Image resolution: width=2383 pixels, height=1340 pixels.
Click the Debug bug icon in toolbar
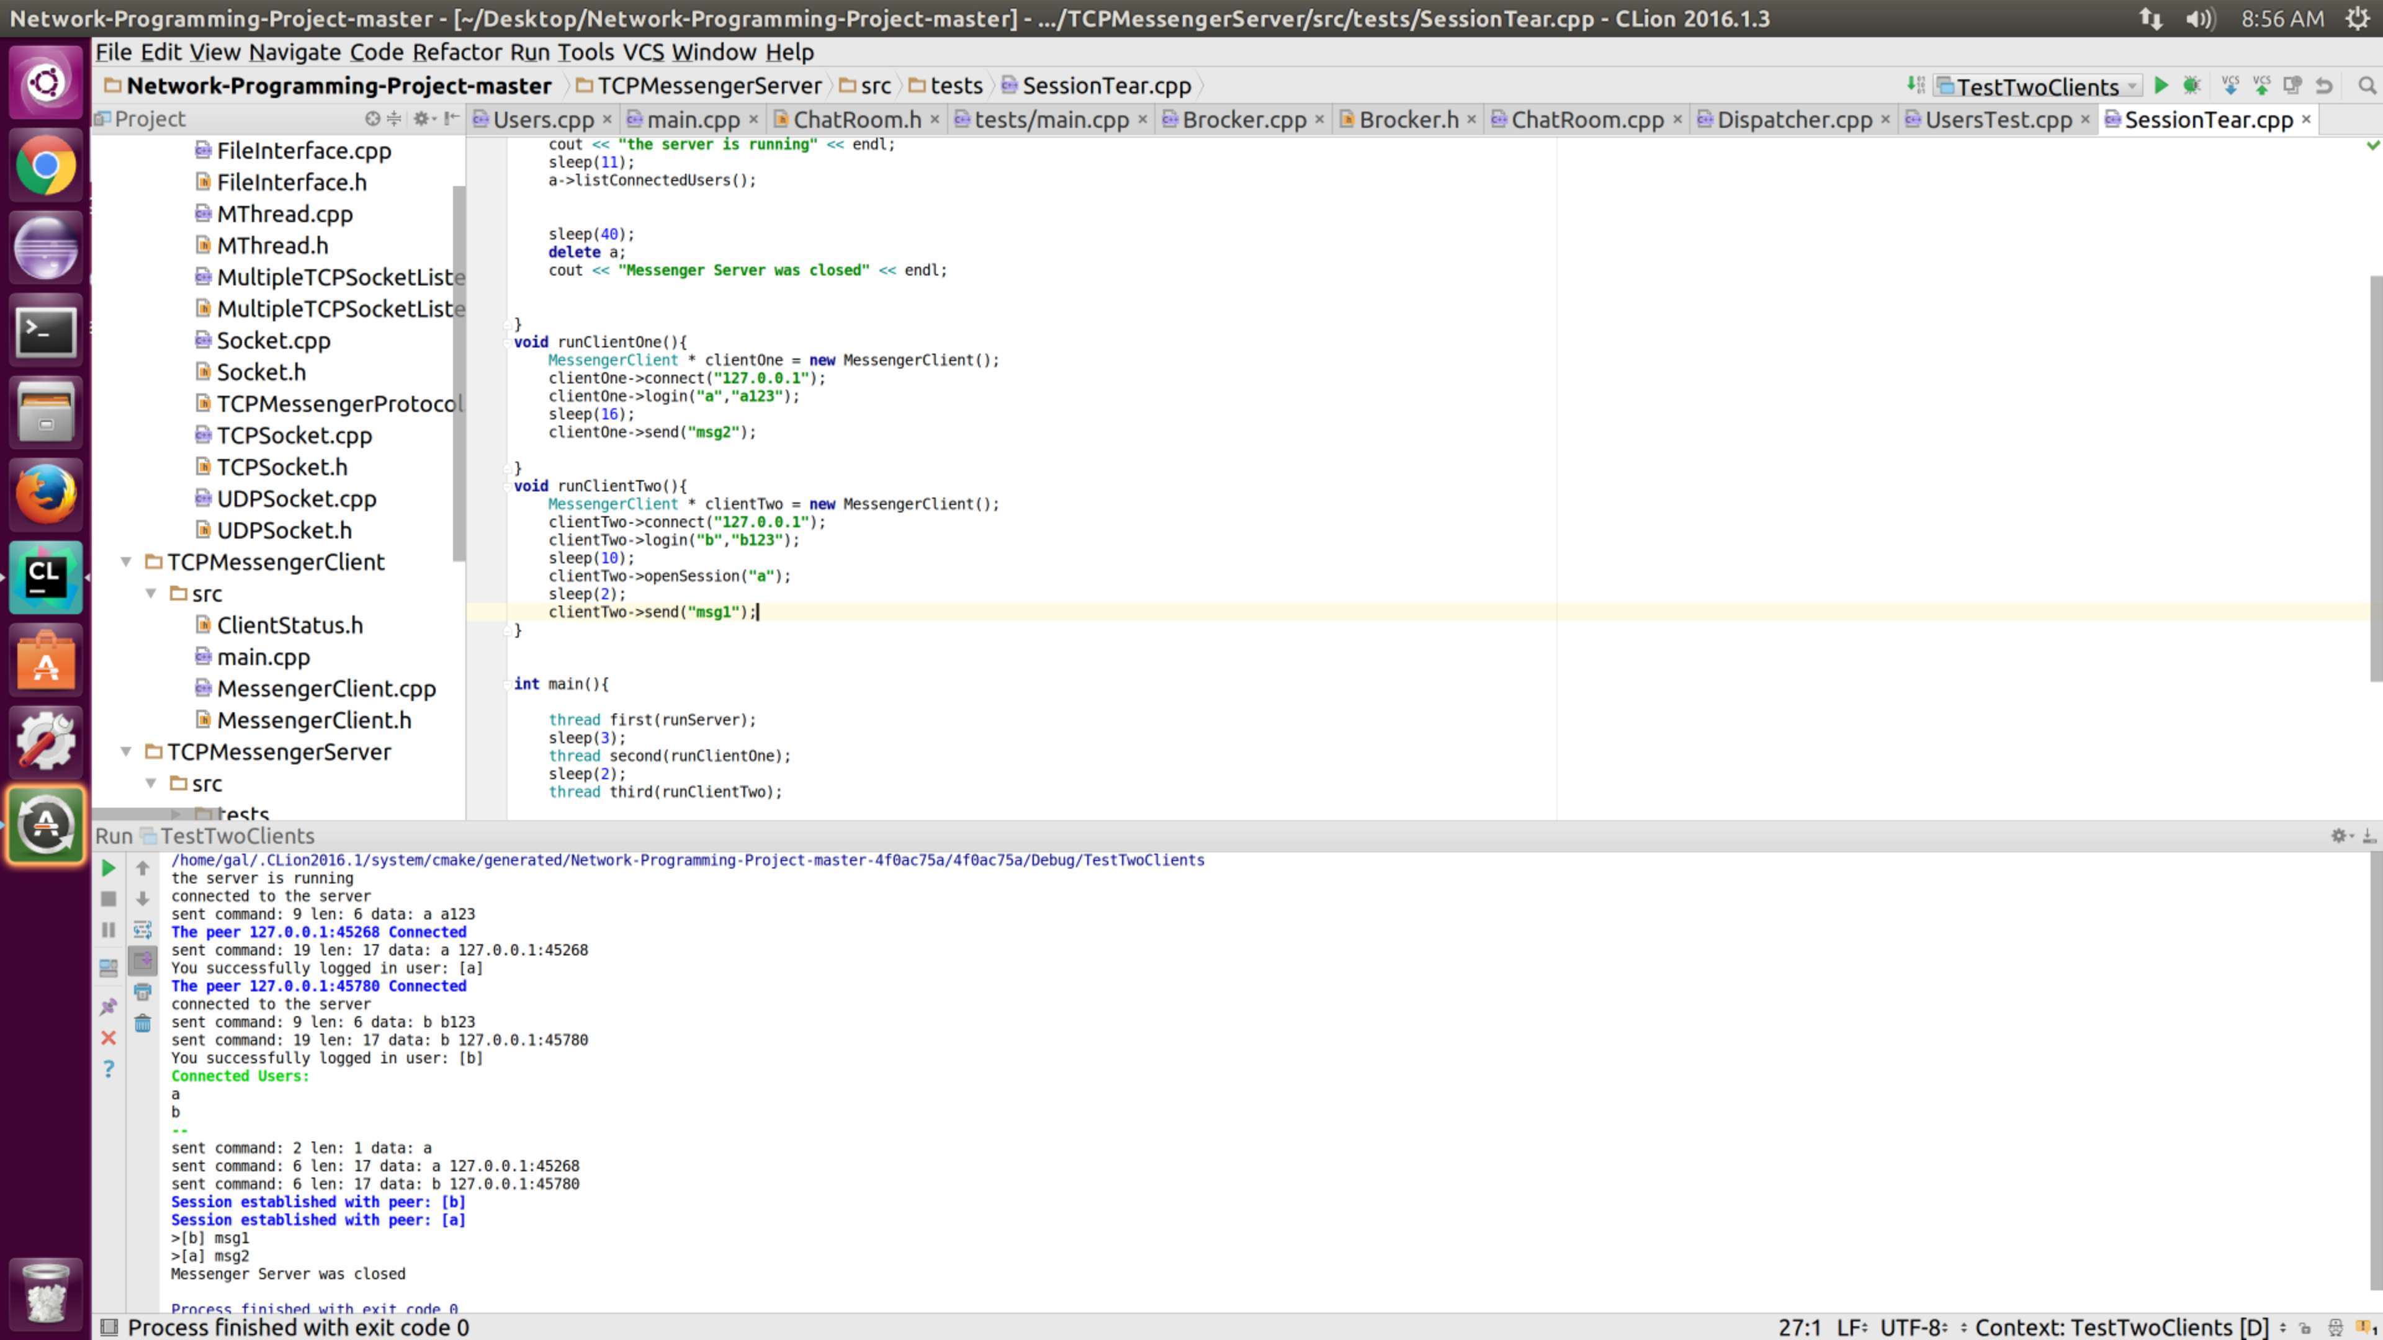pos(2191,86)
